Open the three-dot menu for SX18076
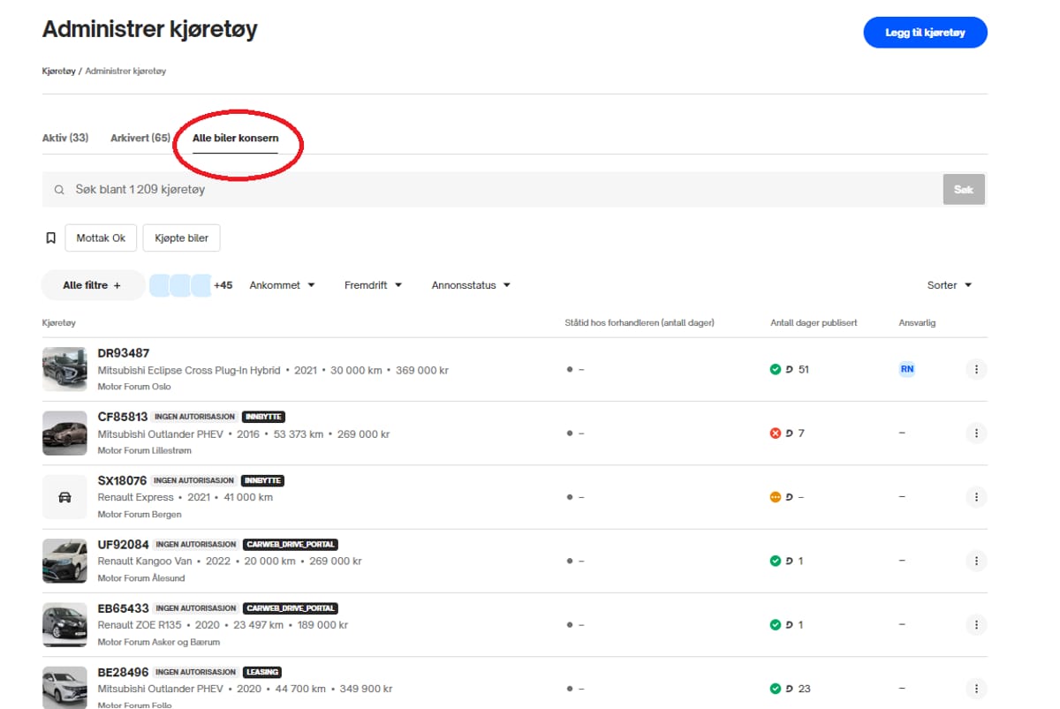 click(976, 497)
